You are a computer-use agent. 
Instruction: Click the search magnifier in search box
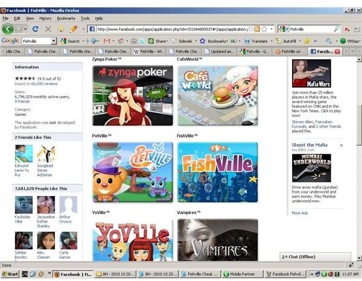pos(337,29)
